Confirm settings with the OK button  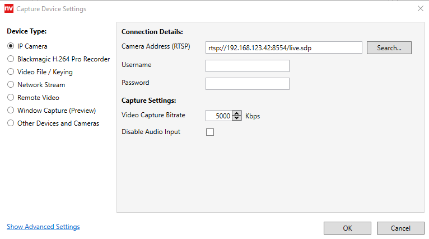tap(347, 228)
